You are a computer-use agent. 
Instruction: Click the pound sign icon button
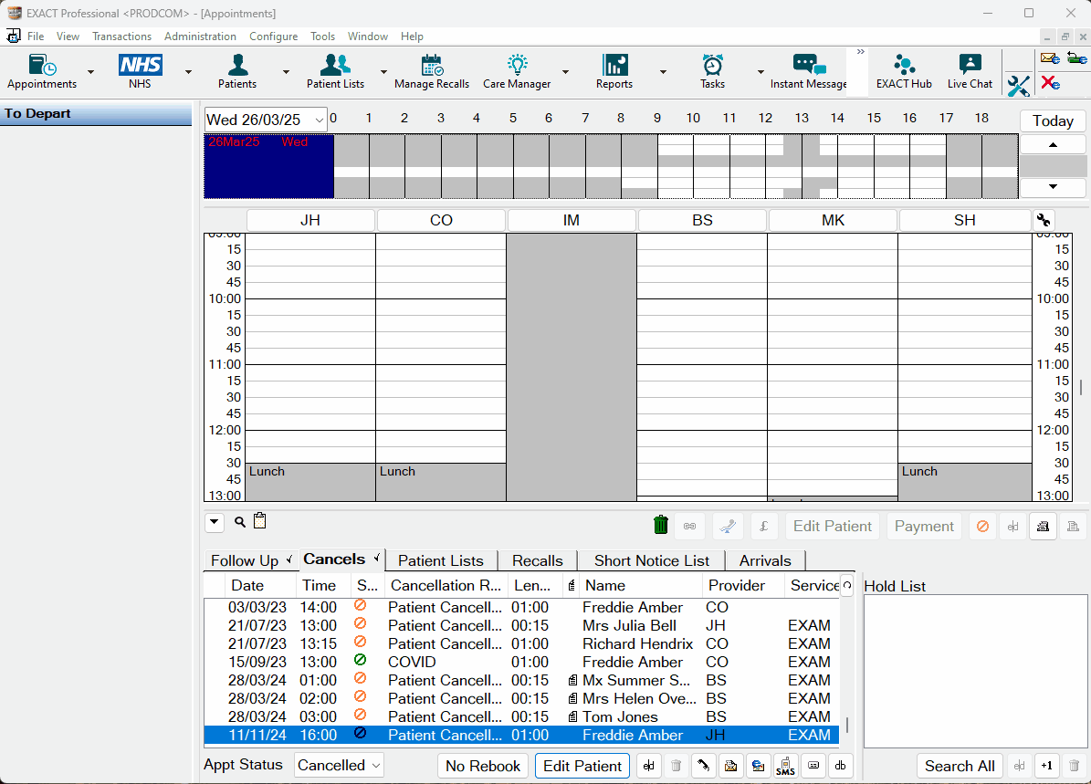pos(764,526)
